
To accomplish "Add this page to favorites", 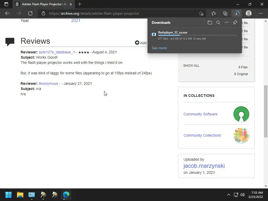I will [201, 13].
